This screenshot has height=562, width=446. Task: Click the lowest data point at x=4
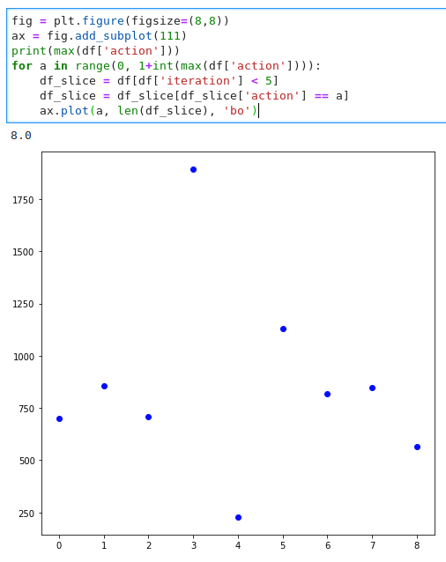(238, 517)
